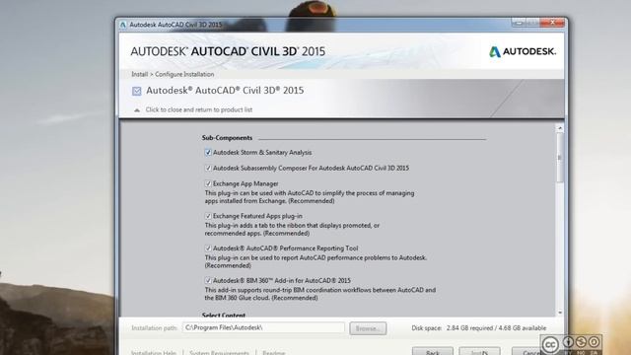Viewport: 631px width, 355px height.
Task: Close the installer window
Action: [552, 23]
